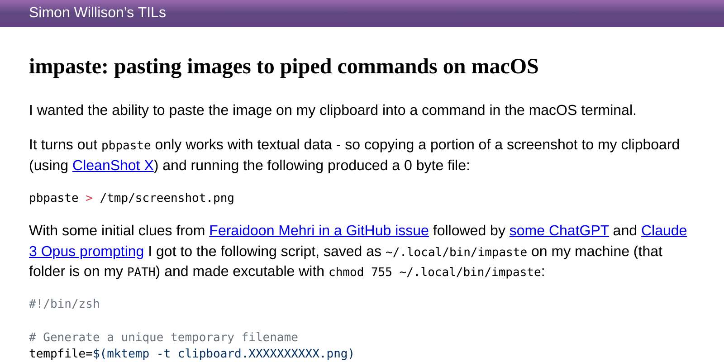Follow the Feraidoon Mehri GitHub issue link
Image resolution: width=724 pixels, height=362 pixels.
[319, 231]
